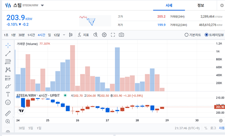Expand the STEEM/KRW market selector arrow
The image size is (225, 136).
pyautogui.click(x=42, y=6)
